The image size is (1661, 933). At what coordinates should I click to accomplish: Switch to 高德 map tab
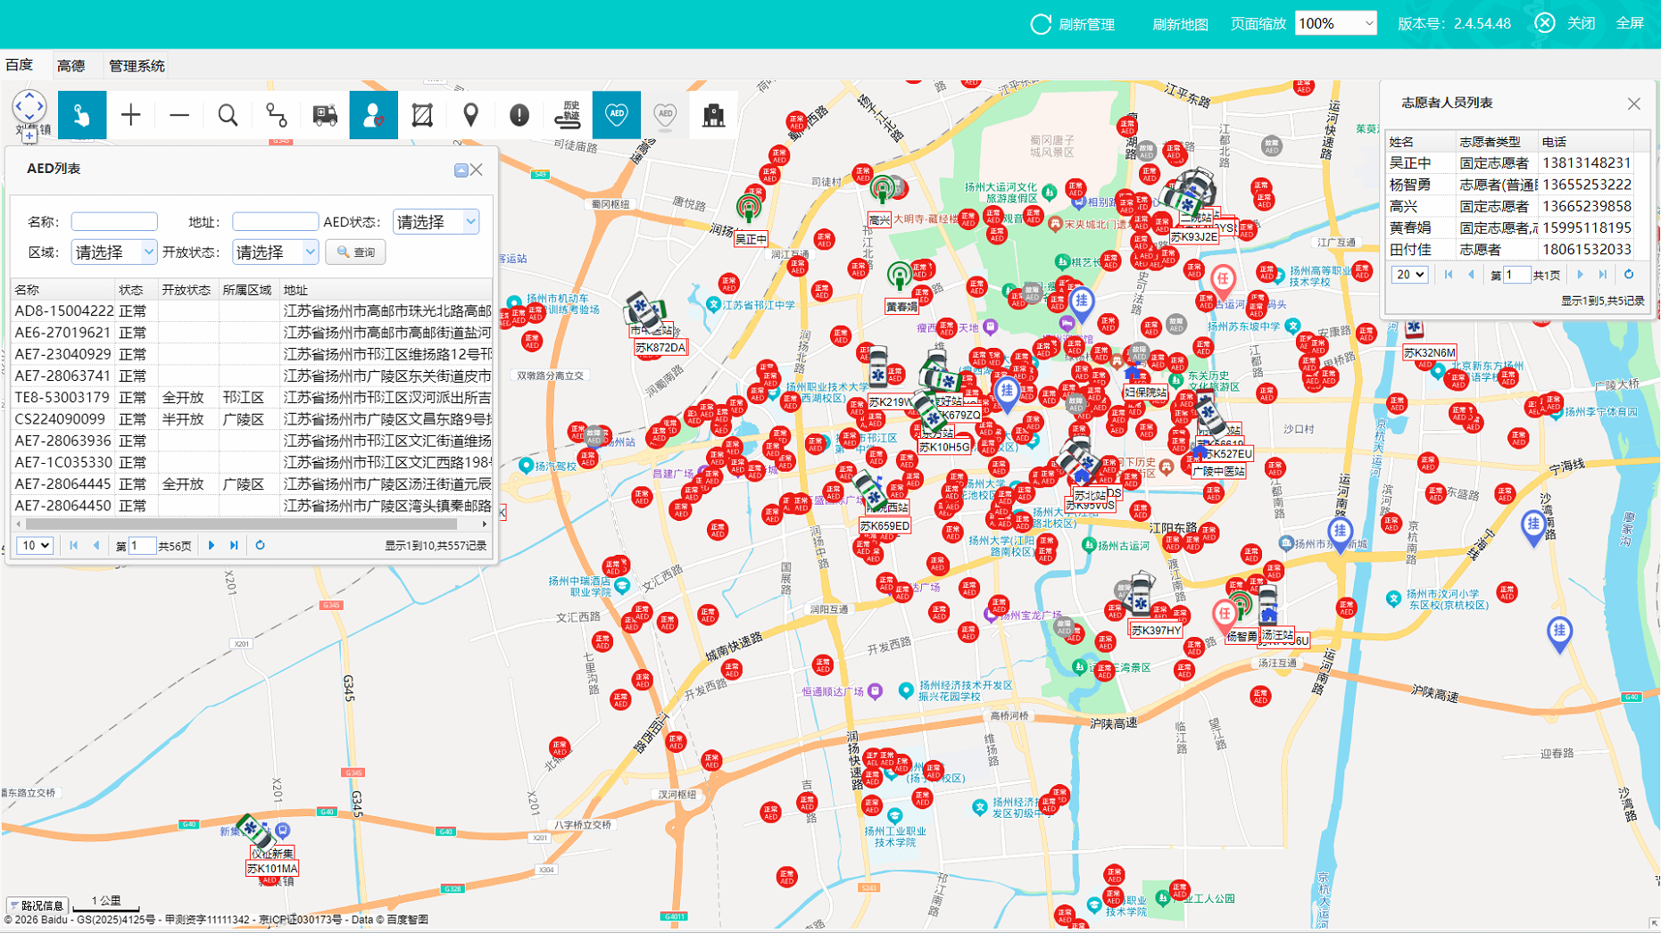click(71, 65)
